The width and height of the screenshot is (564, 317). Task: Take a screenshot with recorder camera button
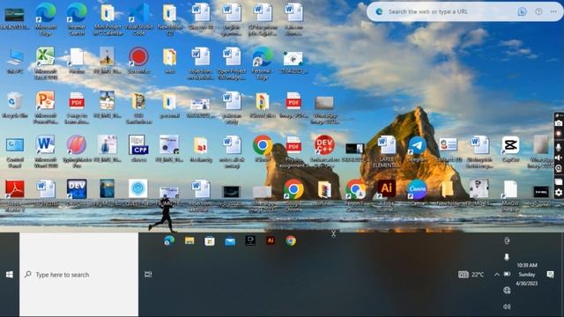pyautogui.click(x=559, y=123)
